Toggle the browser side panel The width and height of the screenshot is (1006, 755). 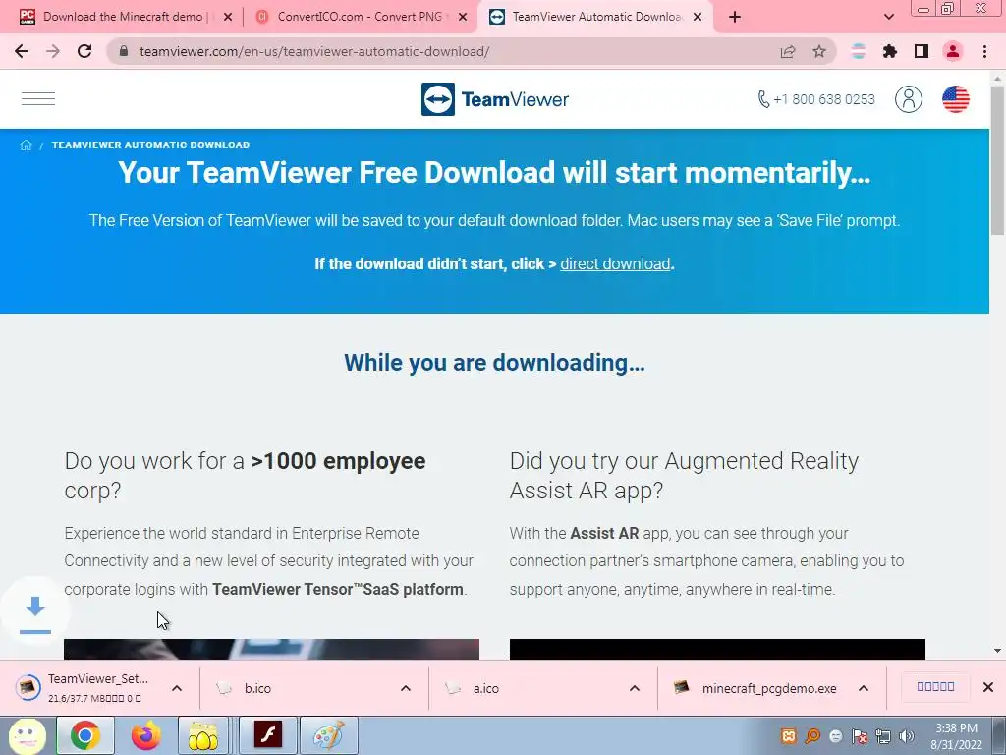coord(922,51)
